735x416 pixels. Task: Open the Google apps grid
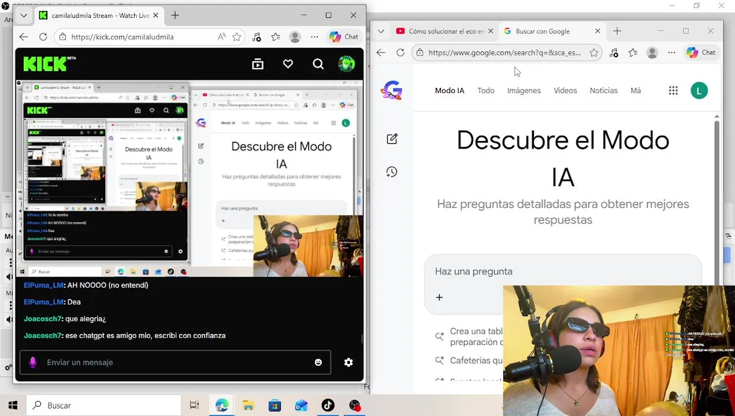[673, 91]
